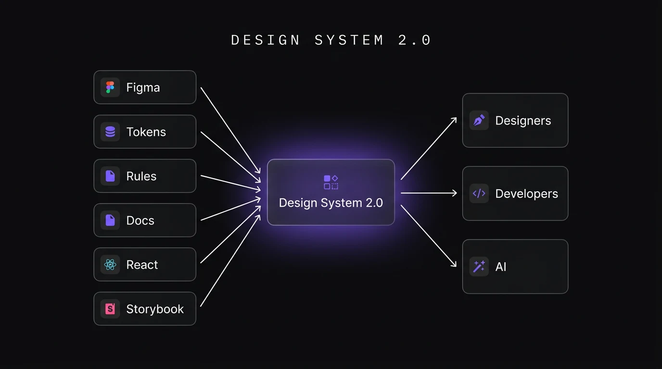This screenshot has width=662, height=369.
Task: Click the Designers pen nib icon
Action: pos(479,120)
